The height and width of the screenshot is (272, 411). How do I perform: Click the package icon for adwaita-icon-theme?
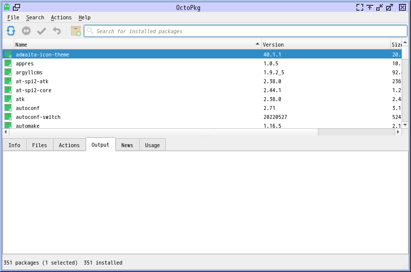coord(8,54)
